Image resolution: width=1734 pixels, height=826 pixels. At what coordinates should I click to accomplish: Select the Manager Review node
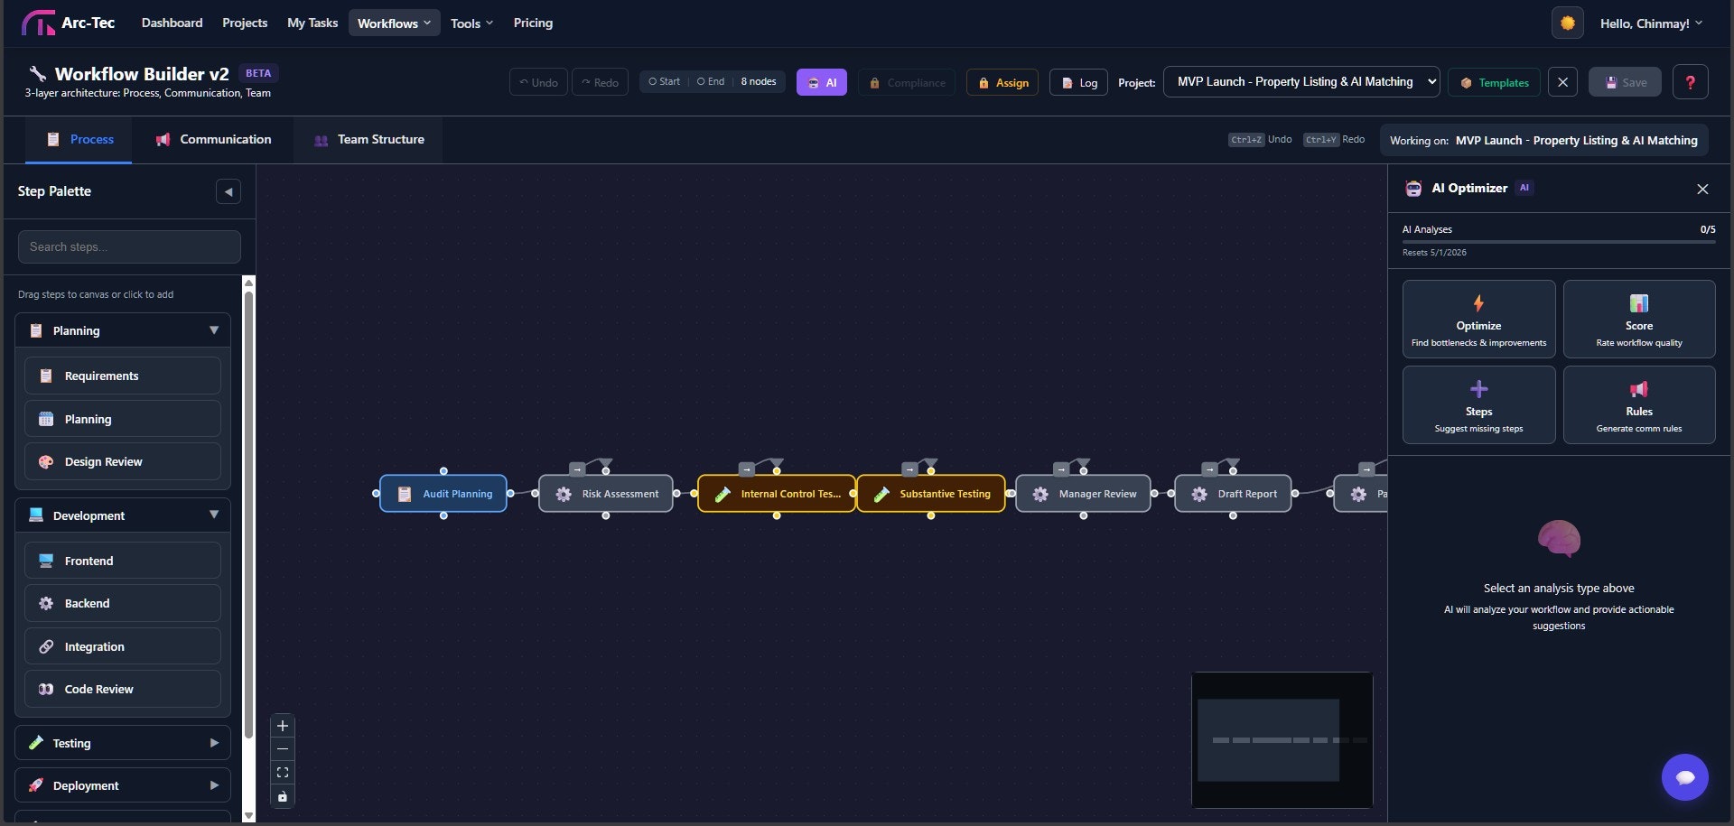coord(1084,494)
